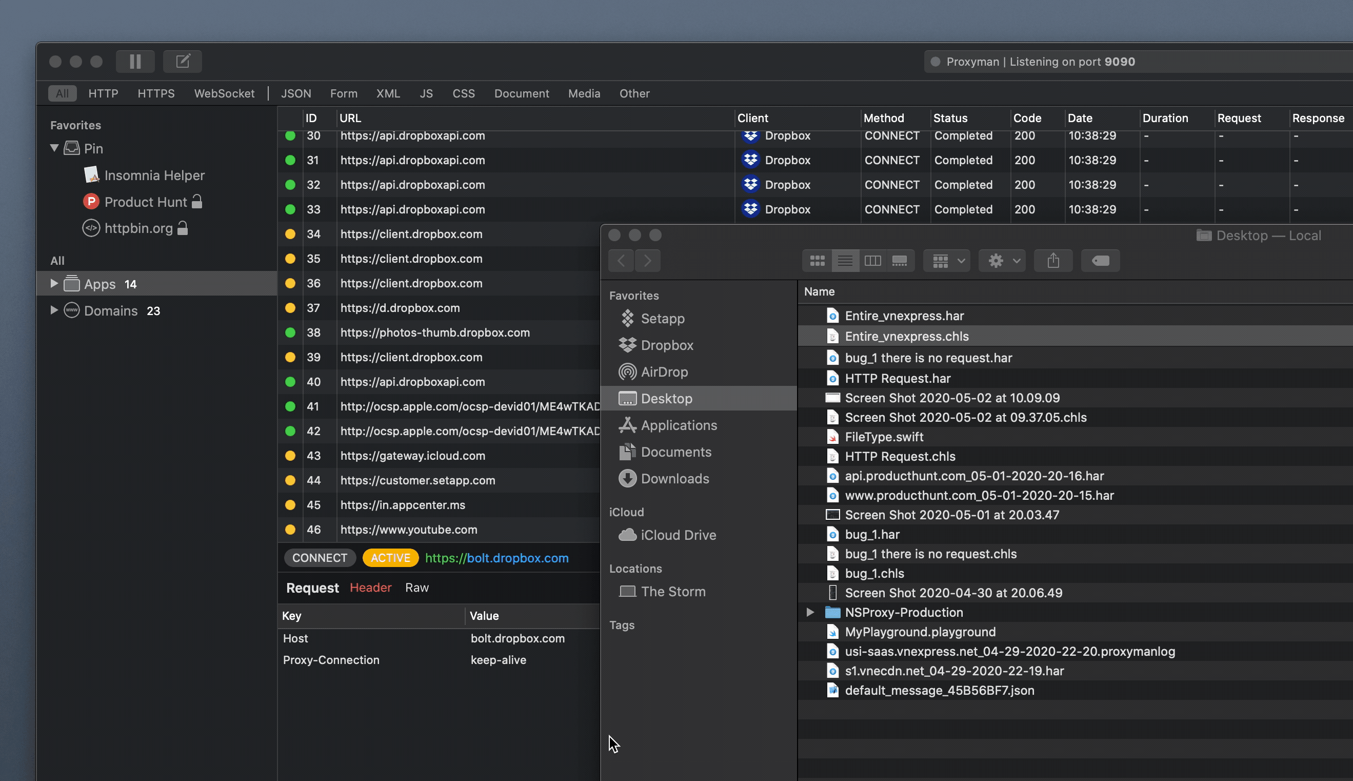Expand the NSProxy-Production folder
The width and height of the screenshot is (1353, 781).
coord(810,612)
